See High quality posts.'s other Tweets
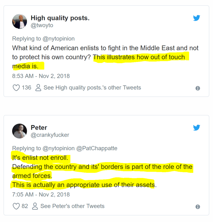 (92, 87)
